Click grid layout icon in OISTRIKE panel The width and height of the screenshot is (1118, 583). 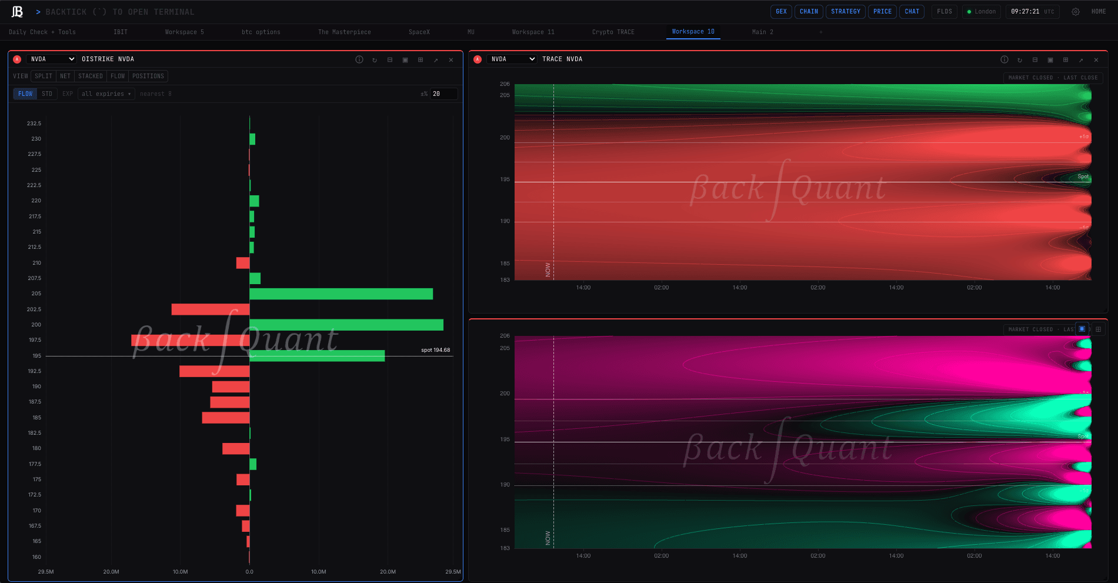420,59
